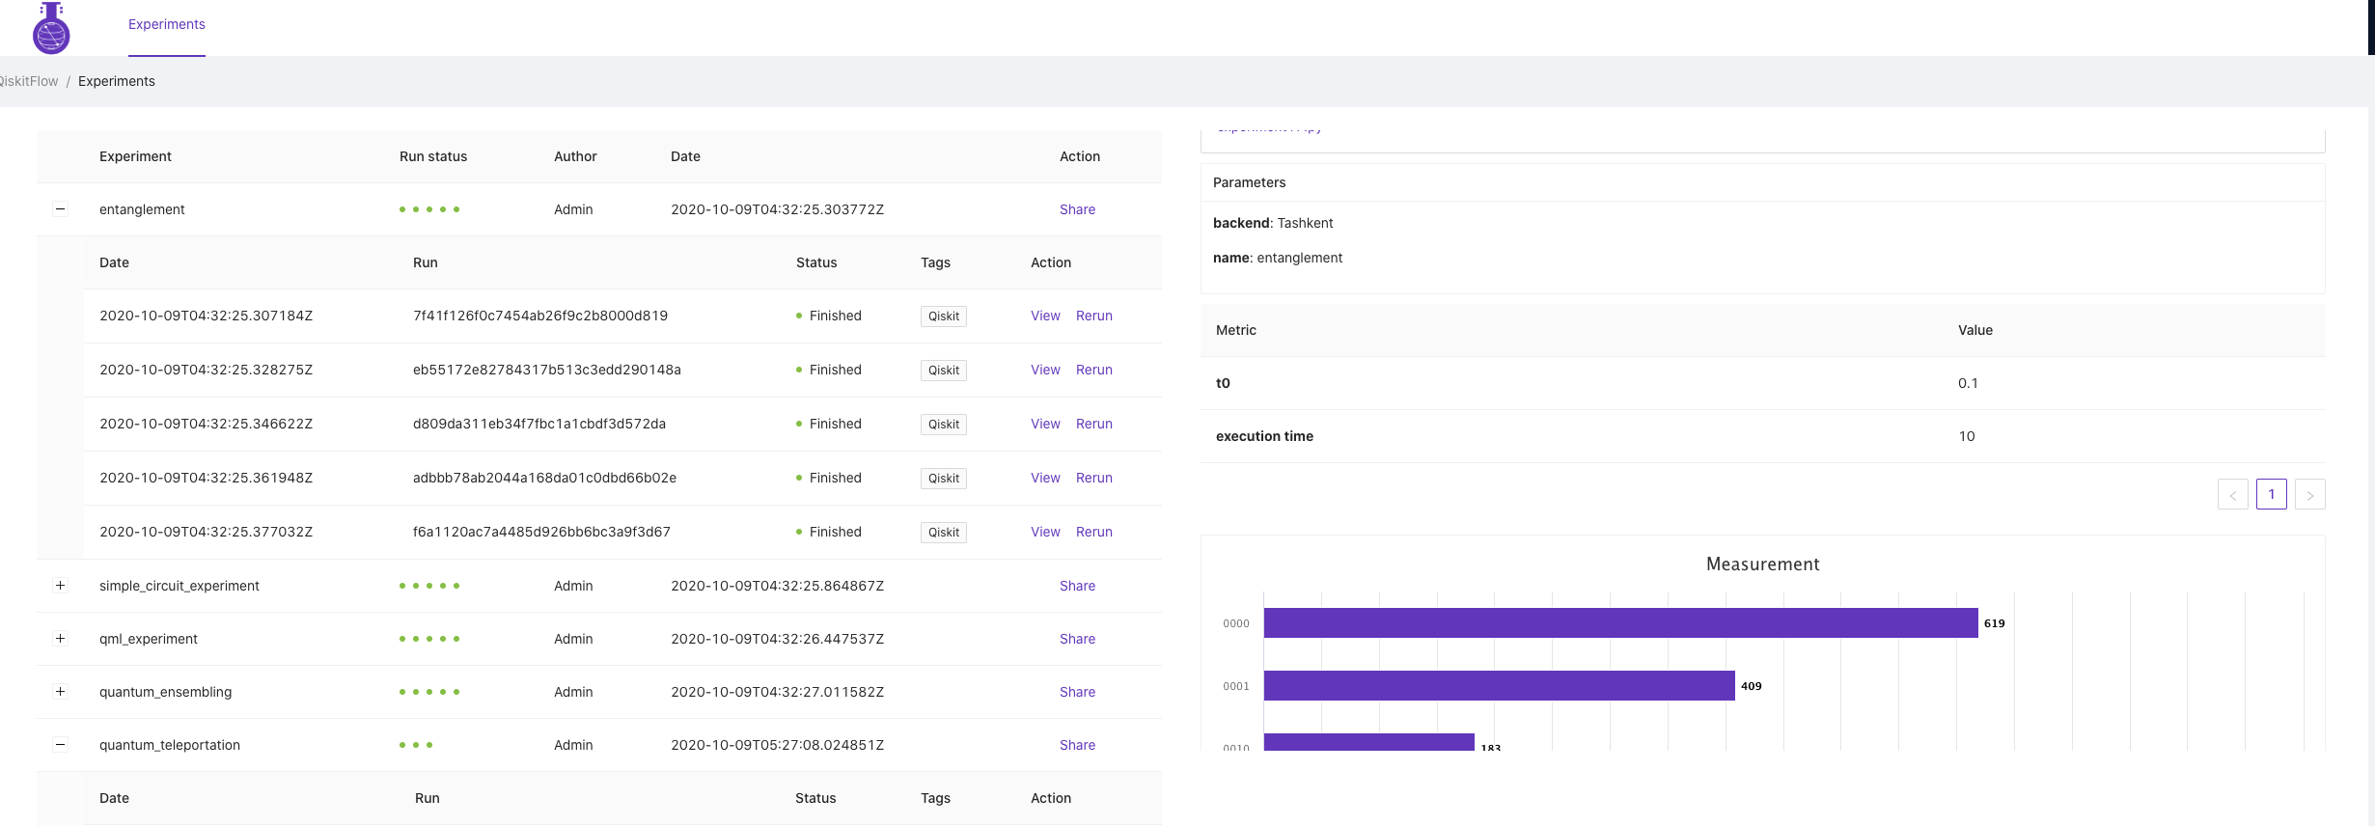This screenshot has height=826, width=2375.
Task: Share the simple_circuit_experiment
Action: (x=1077, y=586)
